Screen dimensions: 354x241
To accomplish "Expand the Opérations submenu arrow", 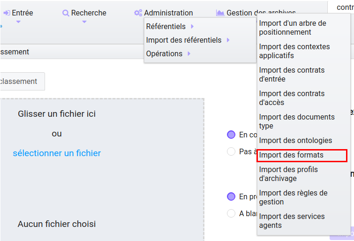I will 189,53.
